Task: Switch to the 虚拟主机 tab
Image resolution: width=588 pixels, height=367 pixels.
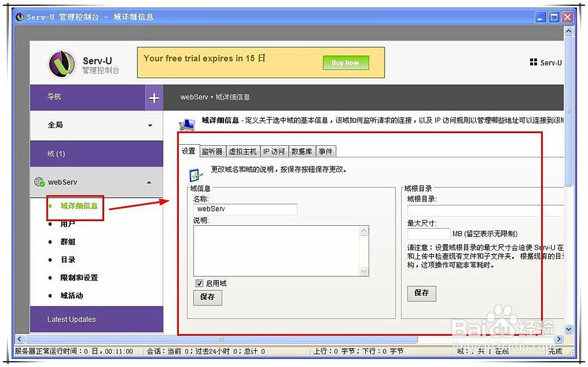Action: (243, 152)
